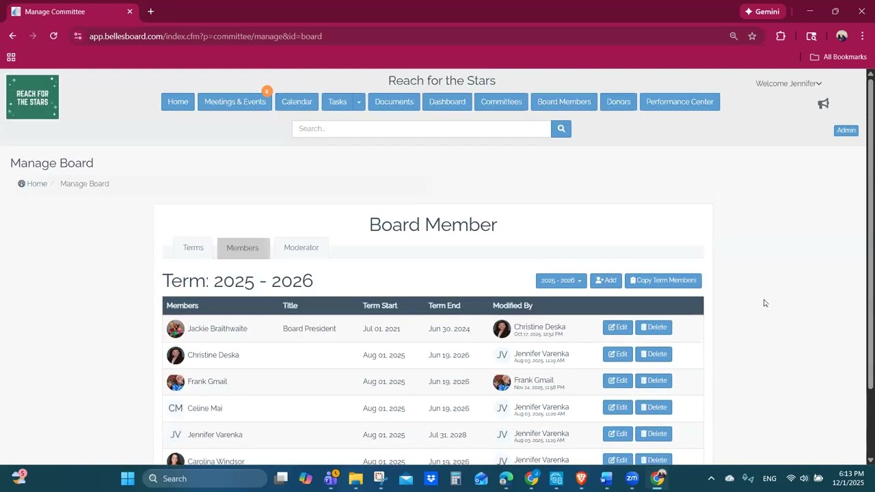875x492 pixels.
Task: Switch to the Terms tab
Action: coord(193,247)
